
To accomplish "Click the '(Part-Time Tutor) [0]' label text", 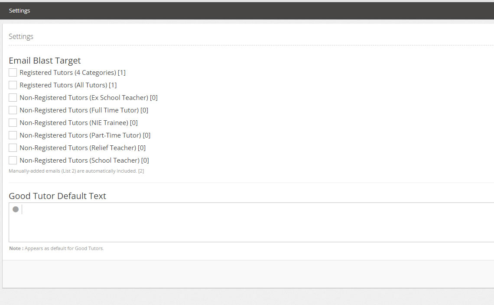I will click(120, 135).
